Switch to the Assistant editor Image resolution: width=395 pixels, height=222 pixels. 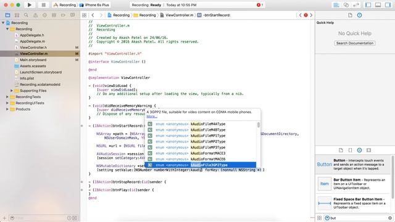tap(346, 5)
